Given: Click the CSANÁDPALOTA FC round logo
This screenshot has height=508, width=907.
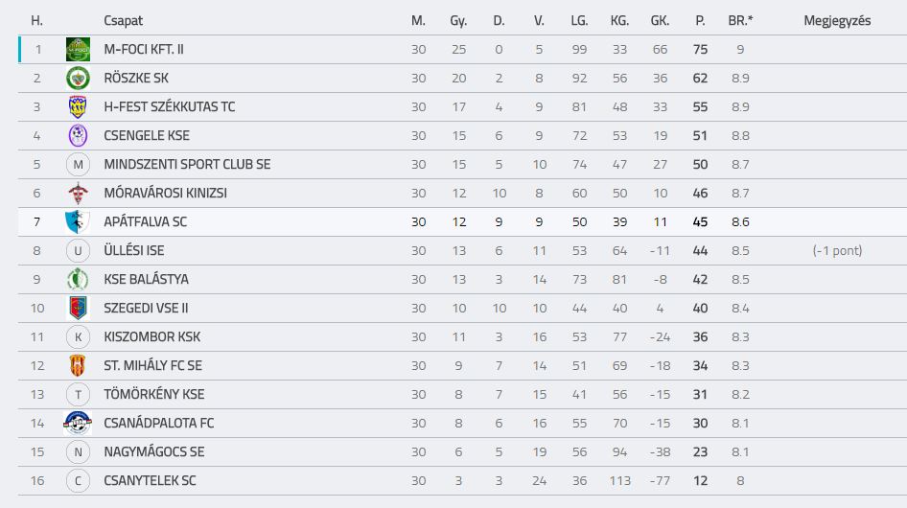Looking at the screenshot, I should click(x=78, y=423).
